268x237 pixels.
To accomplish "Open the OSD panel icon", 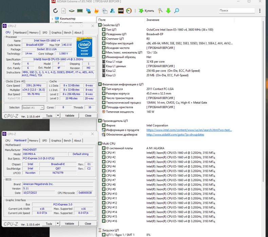I will point(121,11).
